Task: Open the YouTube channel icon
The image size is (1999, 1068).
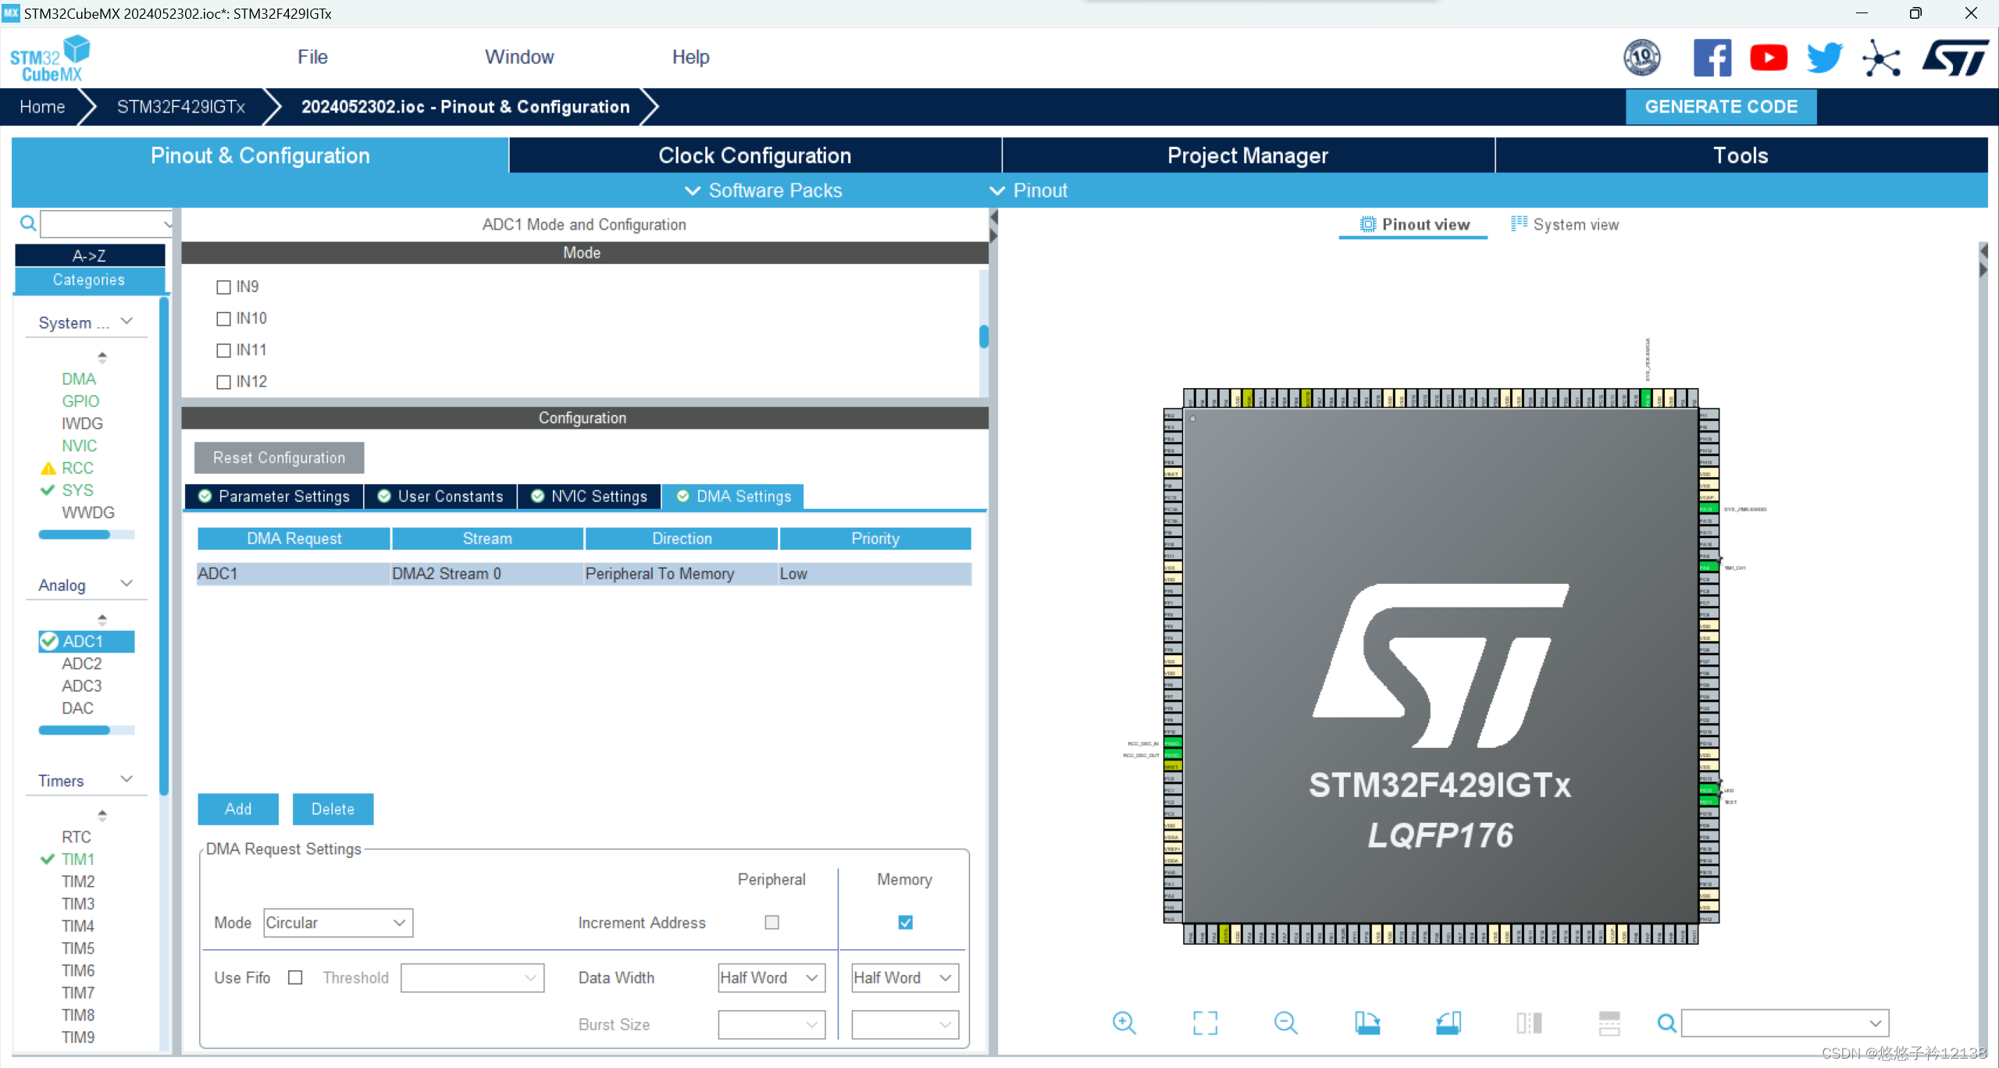Action: pos(1768,57)
